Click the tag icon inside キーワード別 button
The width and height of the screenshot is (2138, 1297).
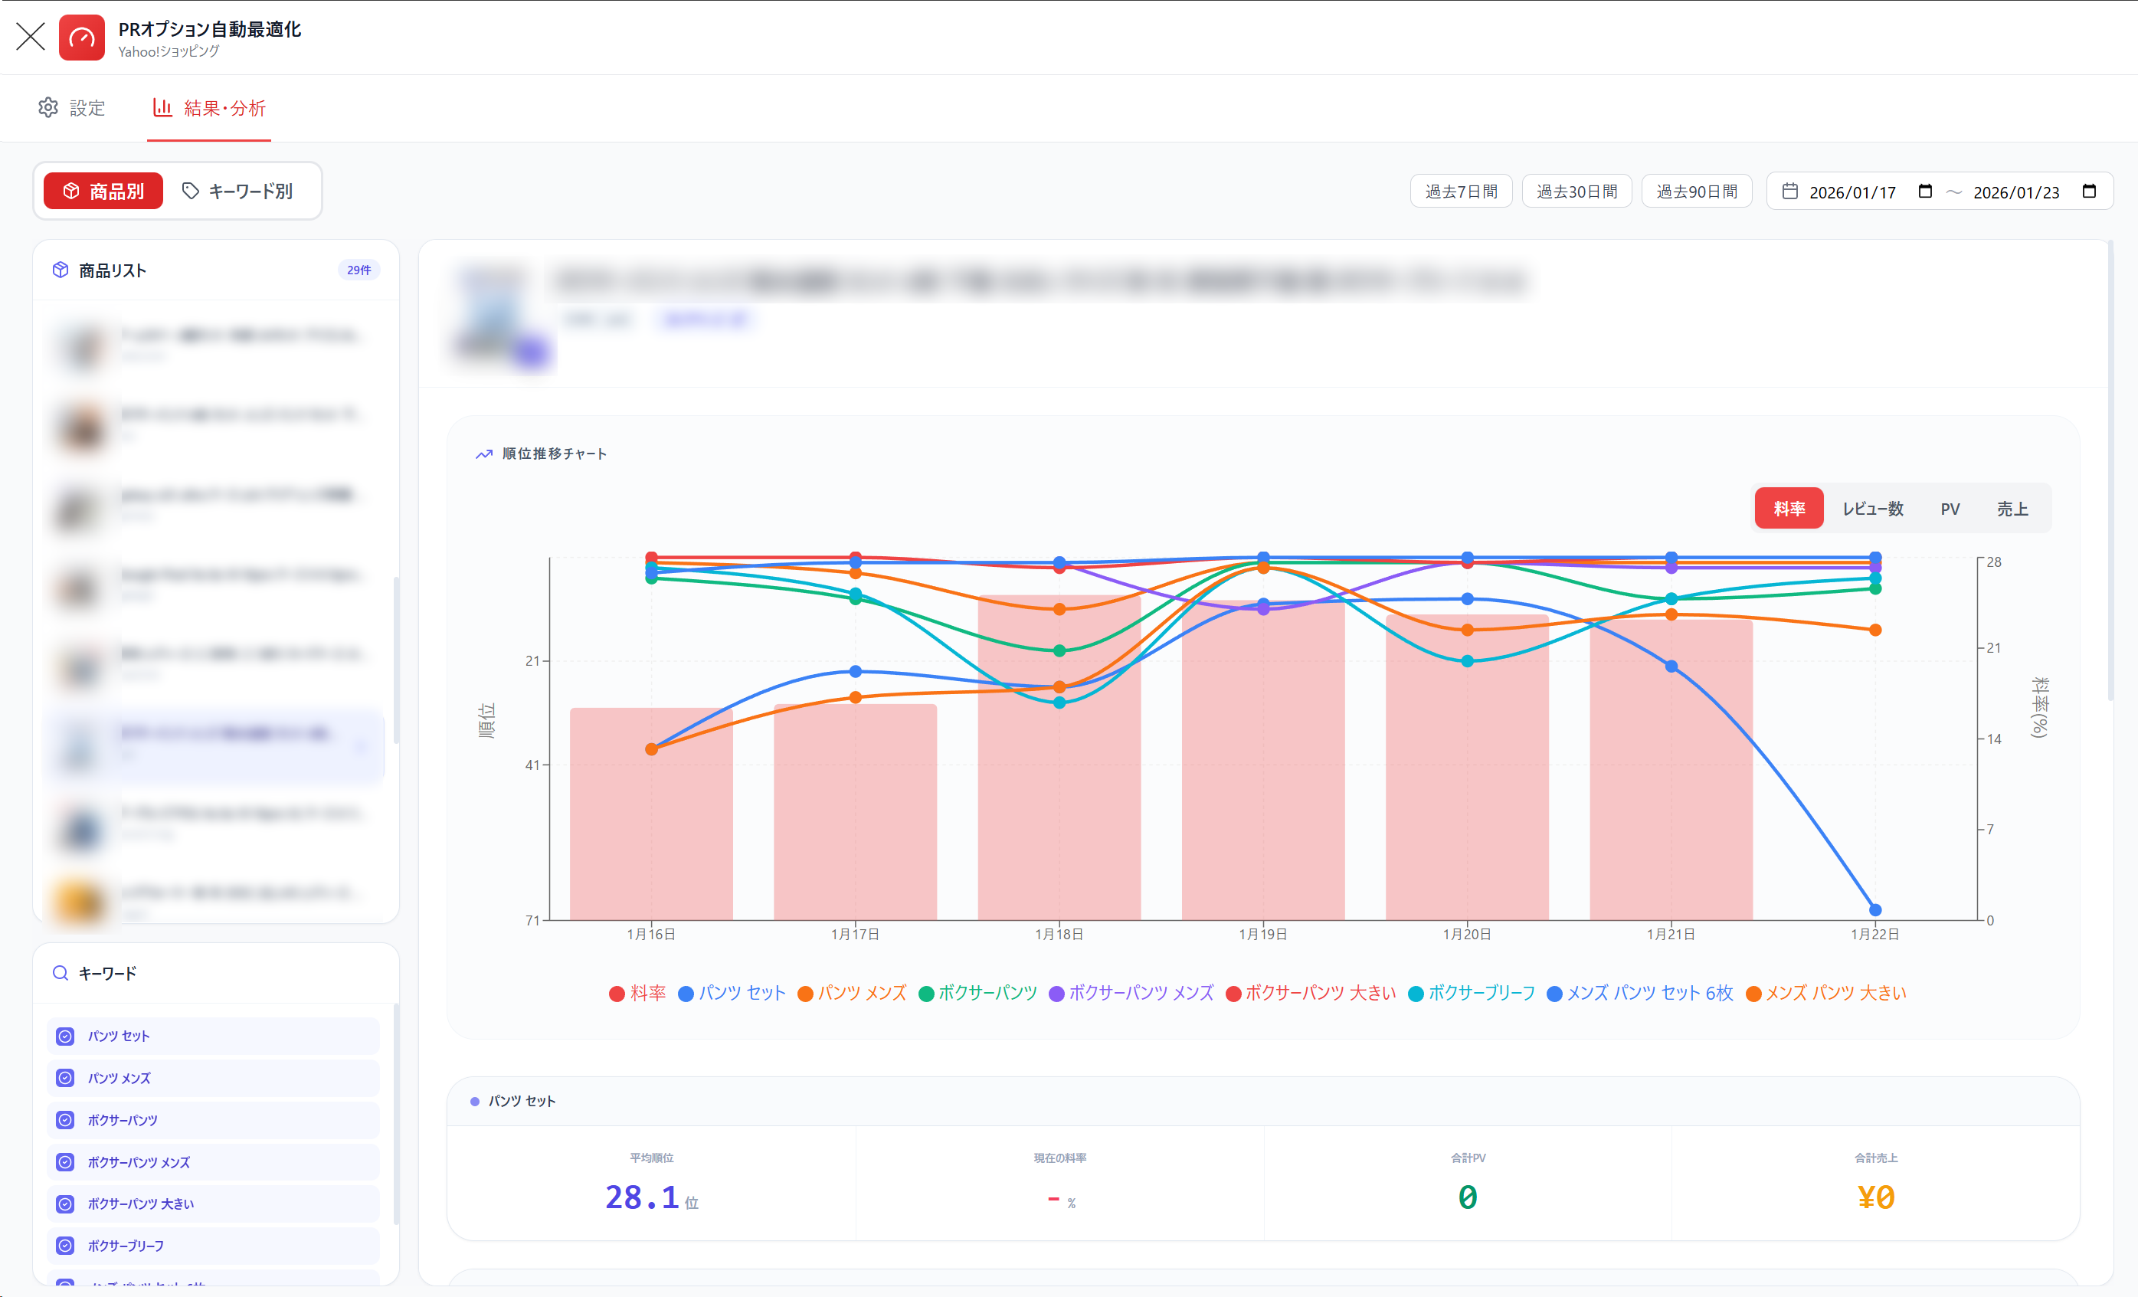pos(191,191)
